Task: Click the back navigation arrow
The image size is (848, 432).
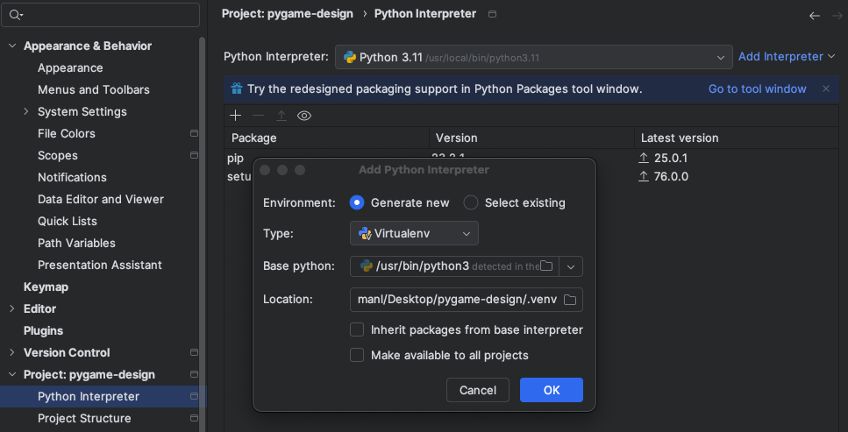Action: (x=814, y=15)
